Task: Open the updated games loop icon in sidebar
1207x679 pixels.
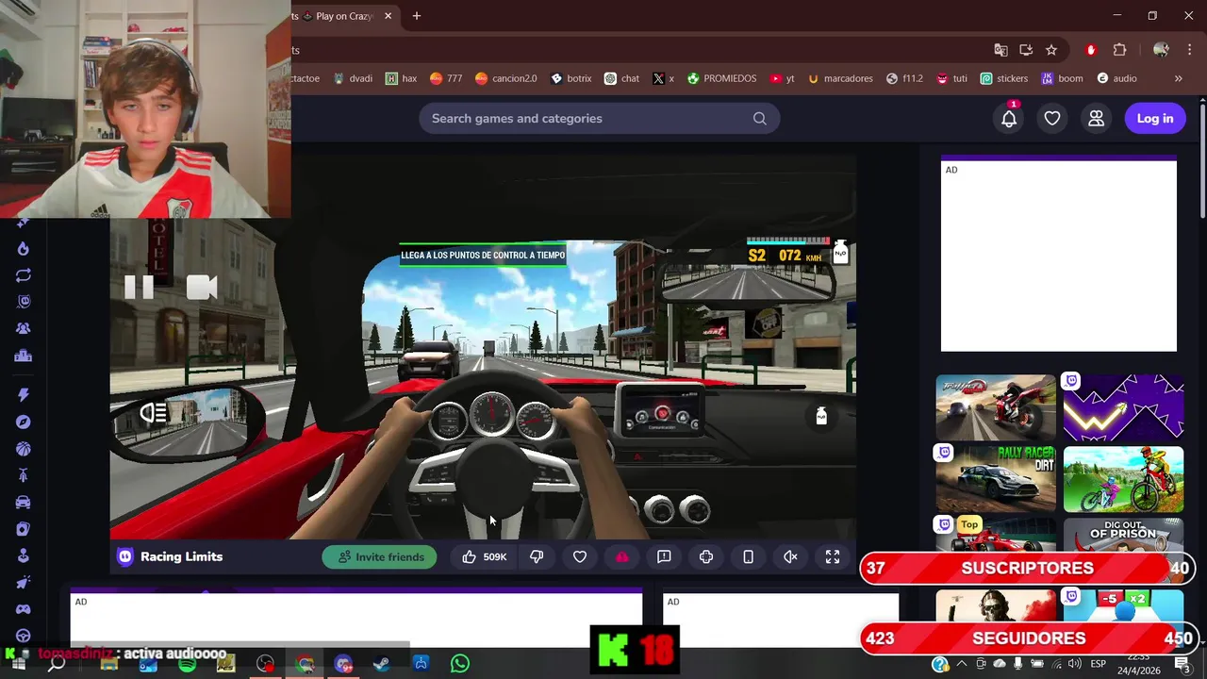Action: 24,275
